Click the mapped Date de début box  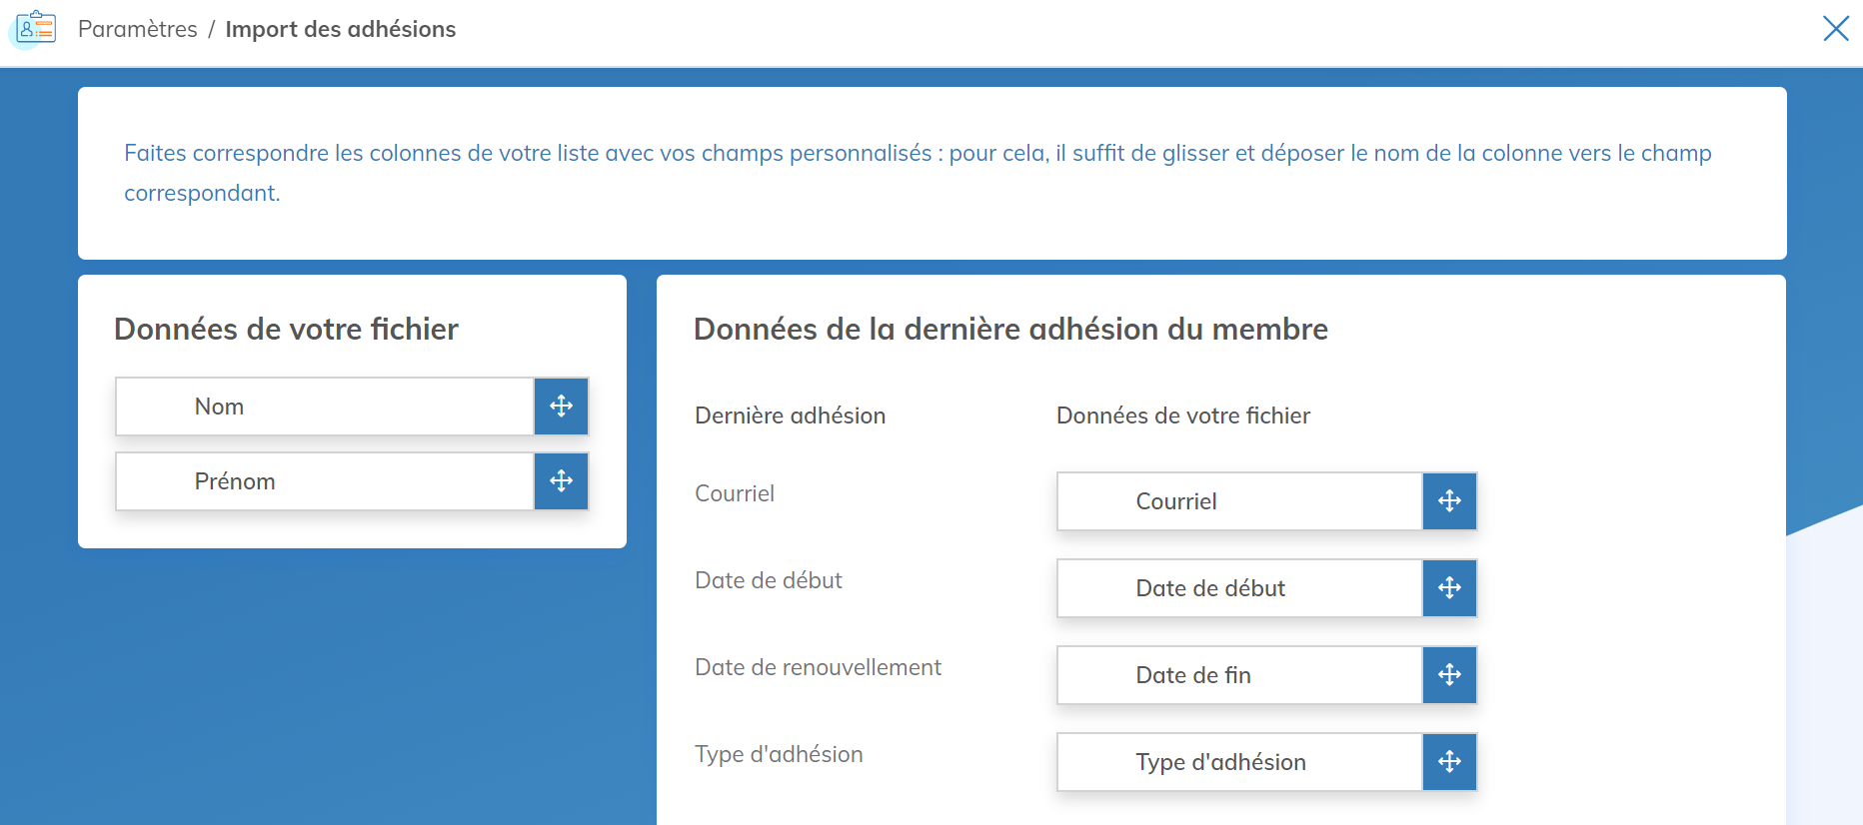coord(1239,588)
